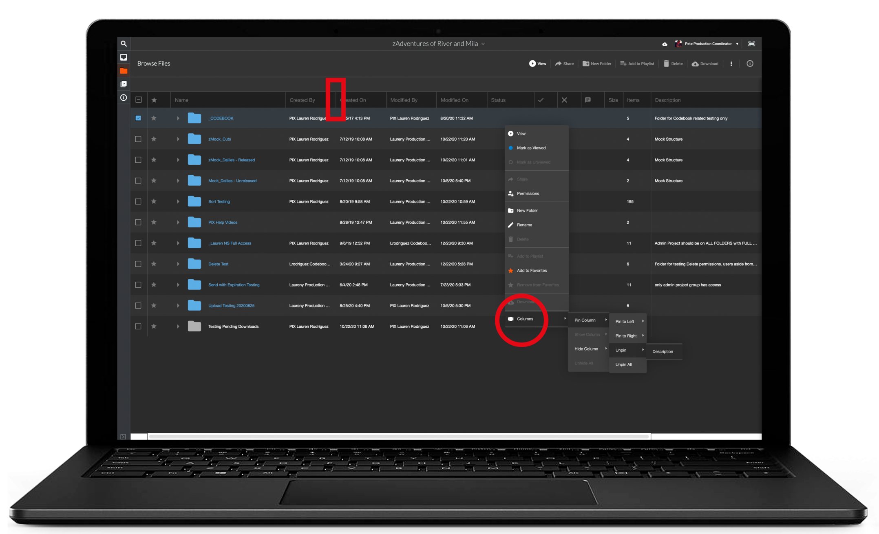Expand the Delete Test folder arrow

coord(178,264)
